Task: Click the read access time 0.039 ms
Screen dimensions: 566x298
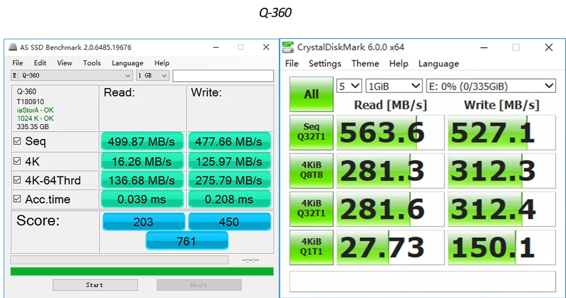Action: (142, 199)
